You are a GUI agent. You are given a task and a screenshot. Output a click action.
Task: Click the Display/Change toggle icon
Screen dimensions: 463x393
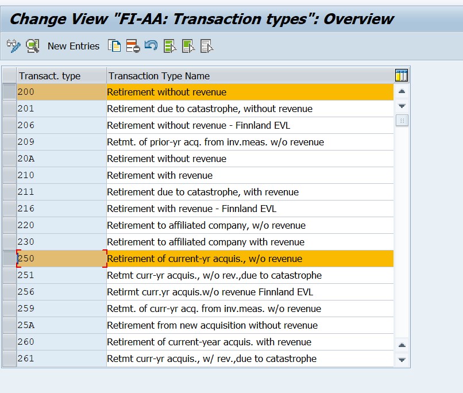coord(13,46)
